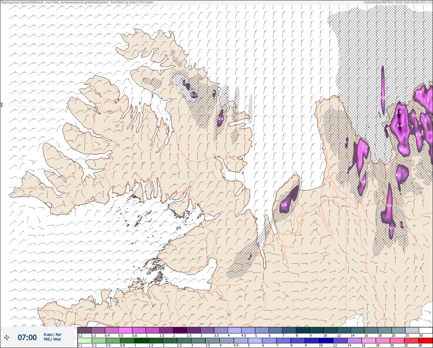Click the map title starting 'Rigning/skúrir'
This screenshot has width=433, height=348.
[77, 2]
